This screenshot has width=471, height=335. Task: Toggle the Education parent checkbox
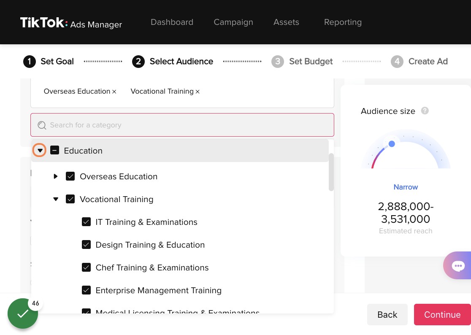pyautogui.click(x=55, y=150)
